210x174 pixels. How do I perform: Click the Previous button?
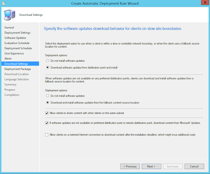(x=130, y=166)
